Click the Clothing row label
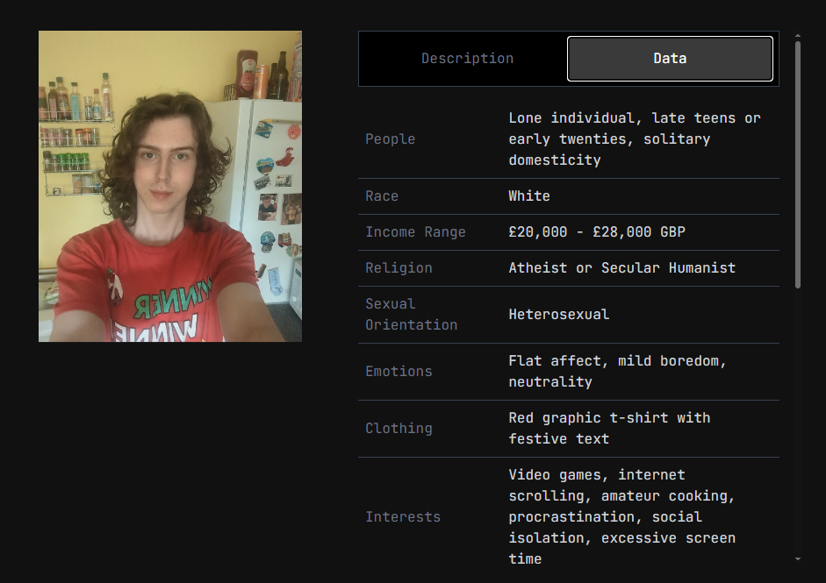 tap(399, 429)
